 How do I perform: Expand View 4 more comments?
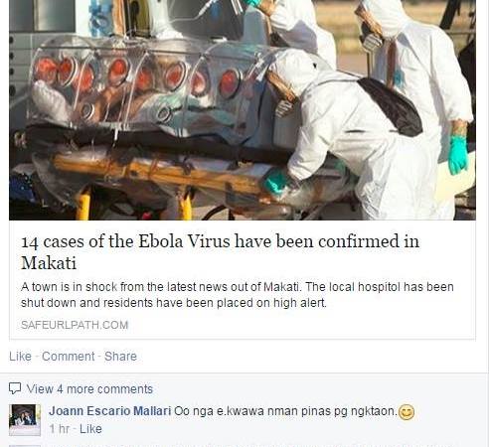pos(89,389)
